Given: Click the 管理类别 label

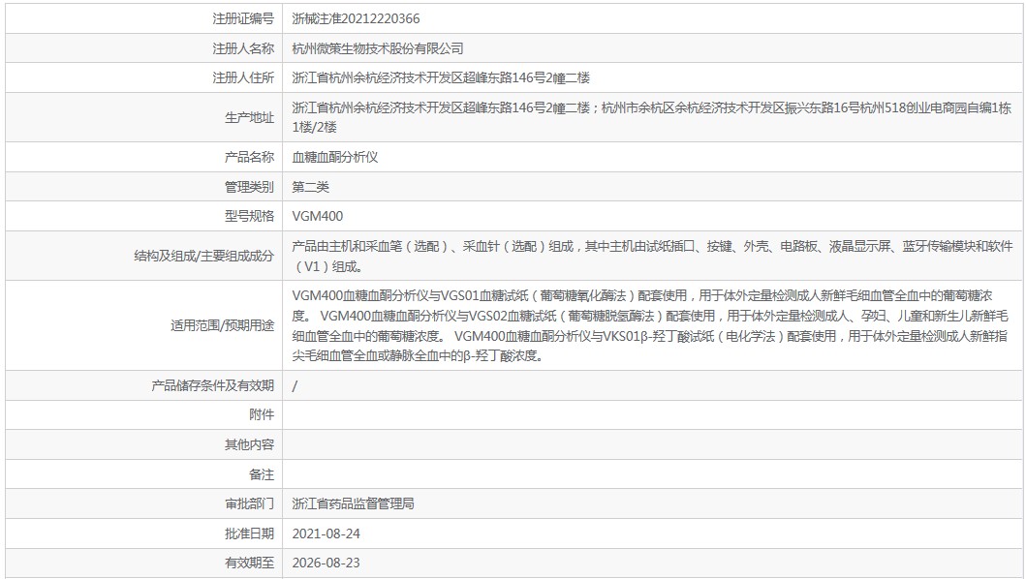Looking at the screenshot, I should 249,187.
